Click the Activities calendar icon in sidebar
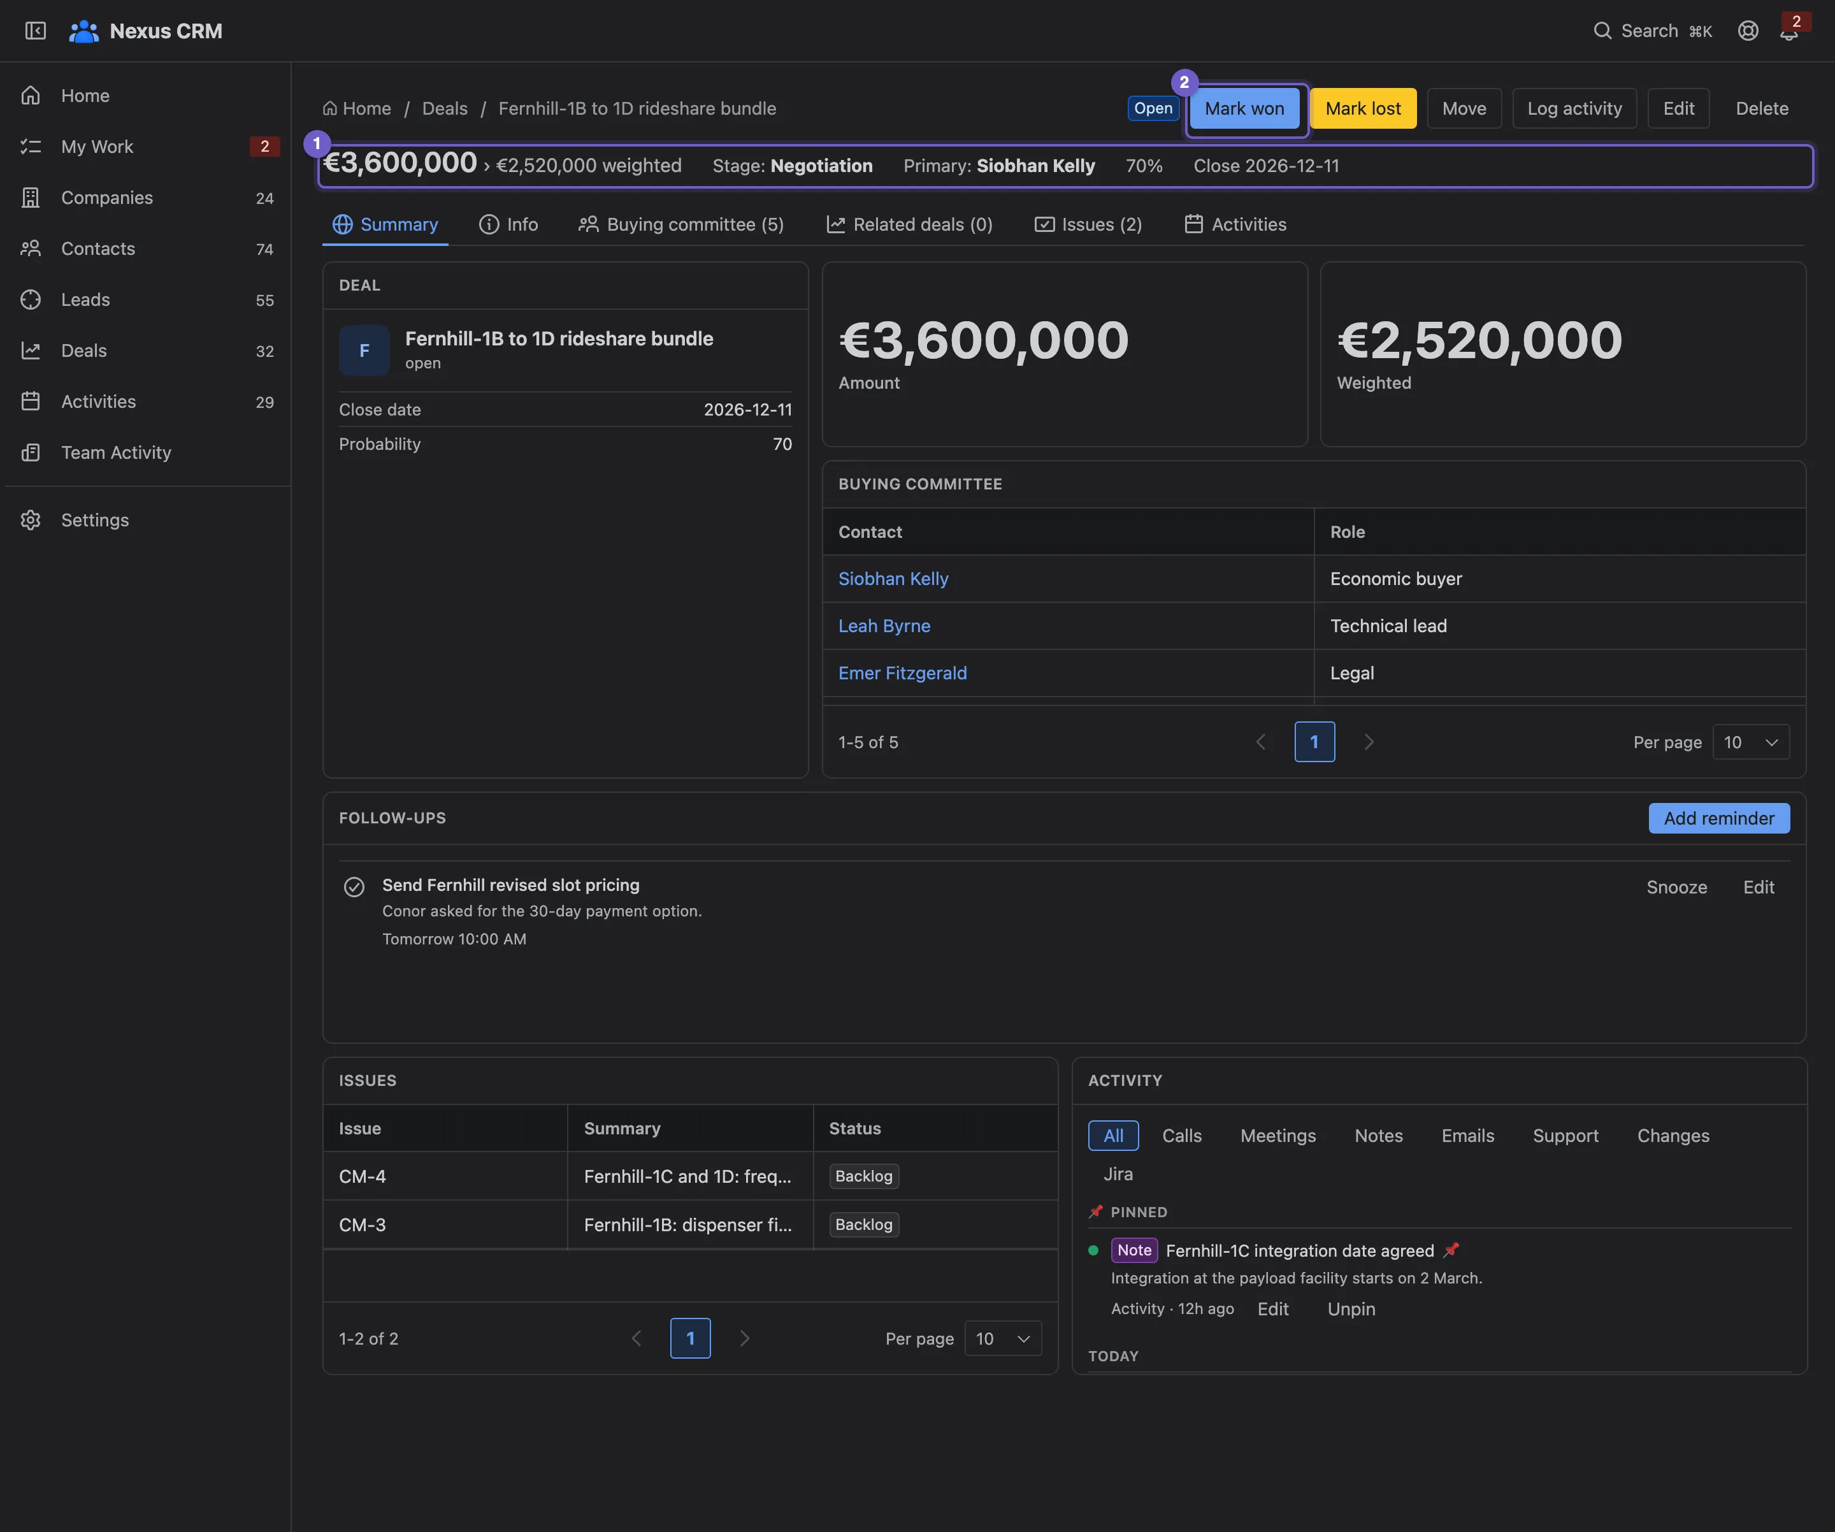This screenshot has height=1532, width=1835. [31, 401]
